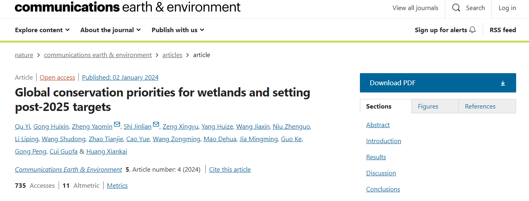This screenshot has height=201, width=529.
Task: Expand the Publish with us menu
Action: tap(178, 30)
